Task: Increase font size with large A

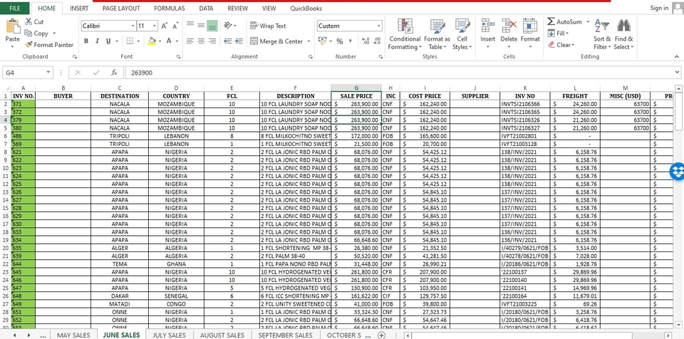Action: tap(164, 26)
